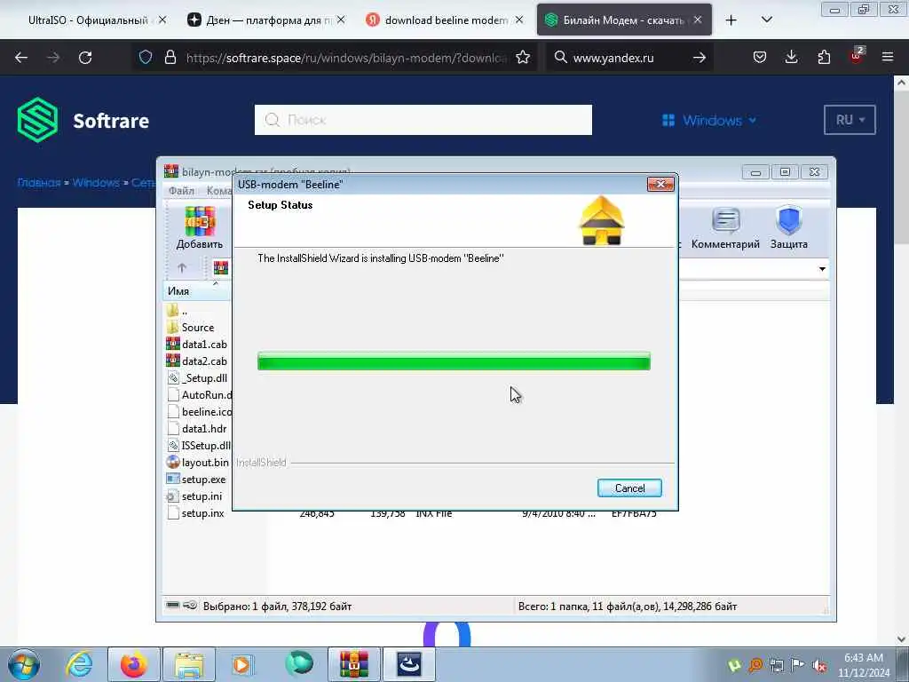Image resolution: width=909 pixels, height=682 pixels.
Task: Sort by the Имя column header
Action: 196,291
